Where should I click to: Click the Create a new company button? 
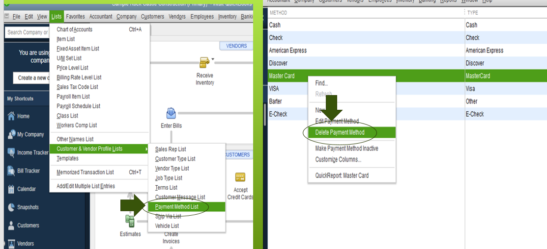(x=32, y=78)
